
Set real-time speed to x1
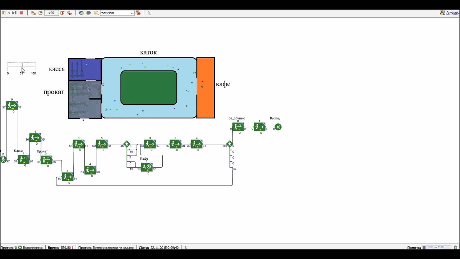click(33, 13)
